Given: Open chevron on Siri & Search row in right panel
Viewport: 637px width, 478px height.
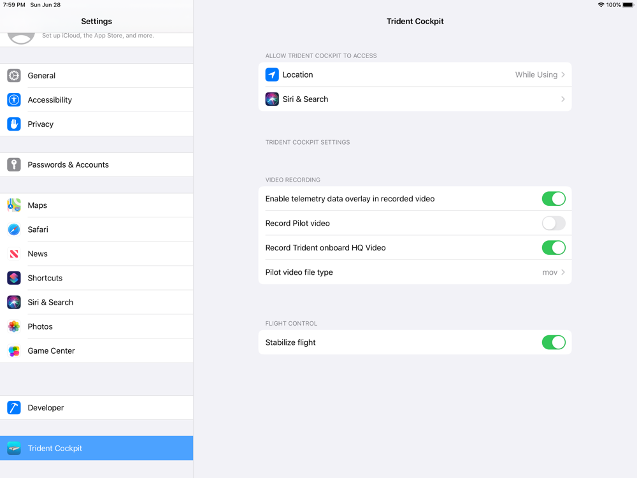Looking at the screenshot, I should point(563,99).
